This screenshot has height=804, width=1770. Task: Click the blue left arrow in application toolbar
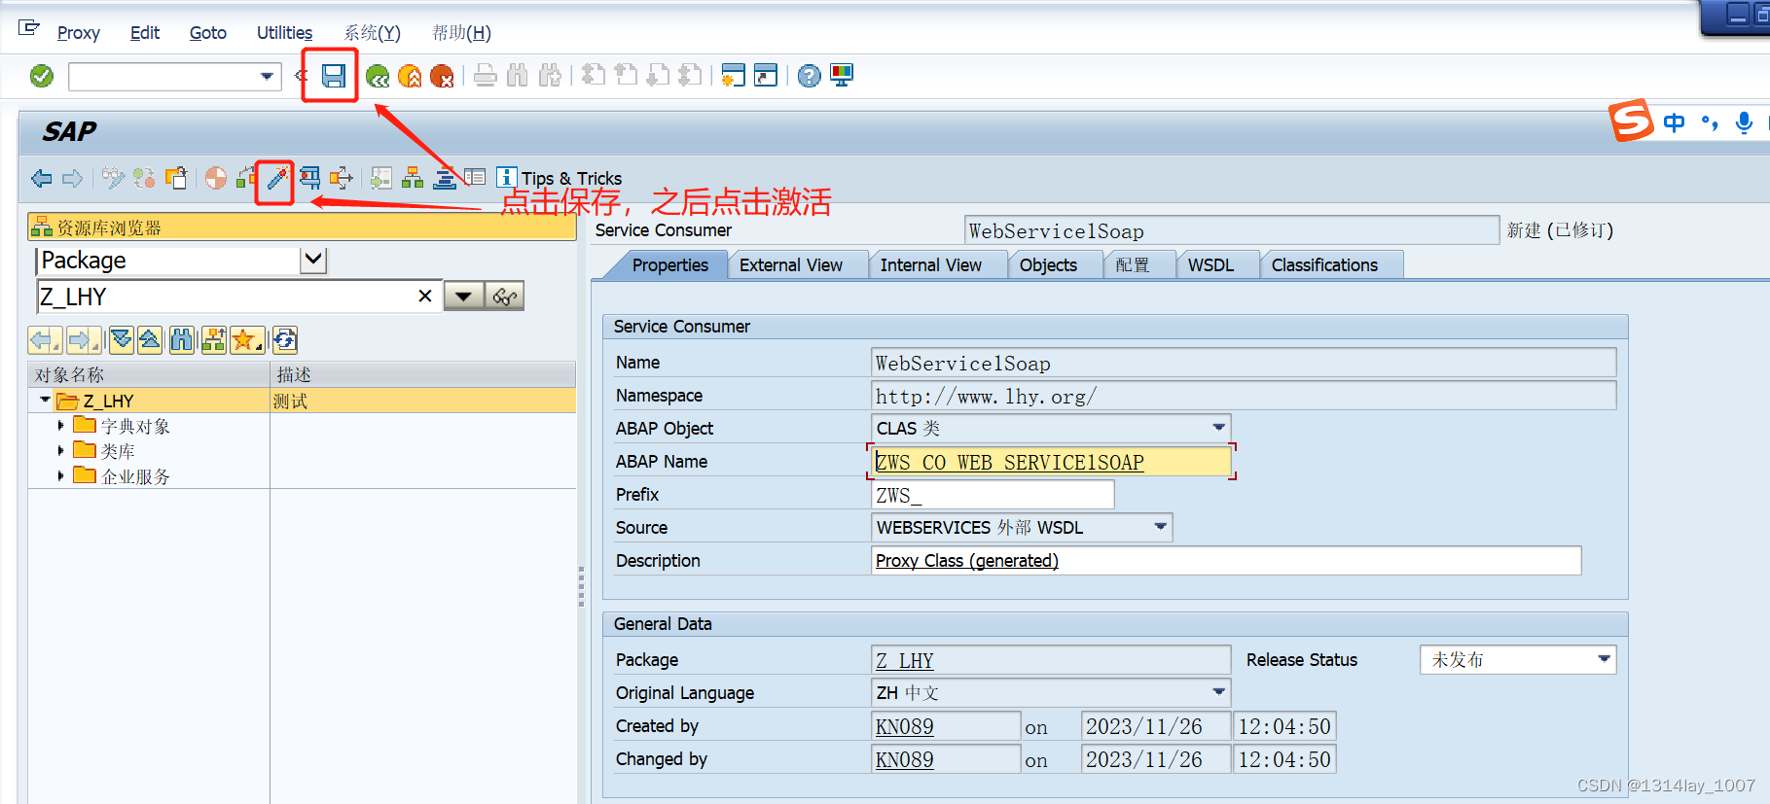coord(42,178)
